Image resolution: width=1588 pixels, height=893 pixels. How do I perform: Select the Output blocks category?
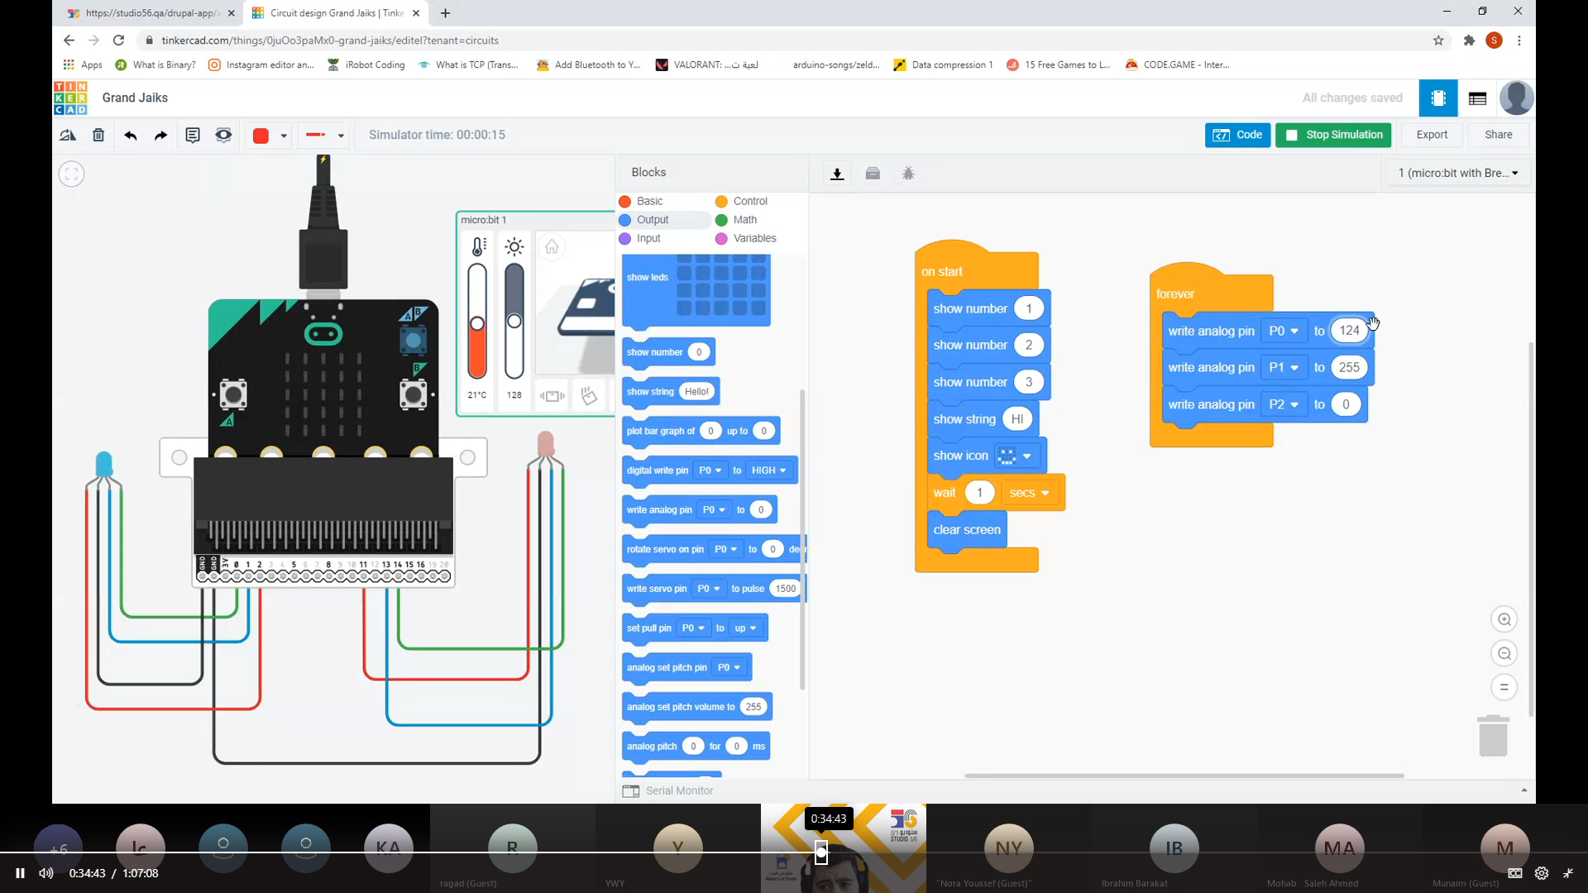(x=644, y=220)
